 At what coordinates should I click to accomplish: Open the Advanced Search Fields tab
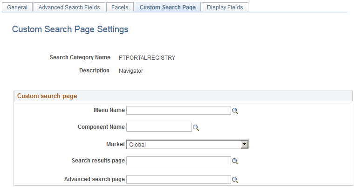[69, 7]
